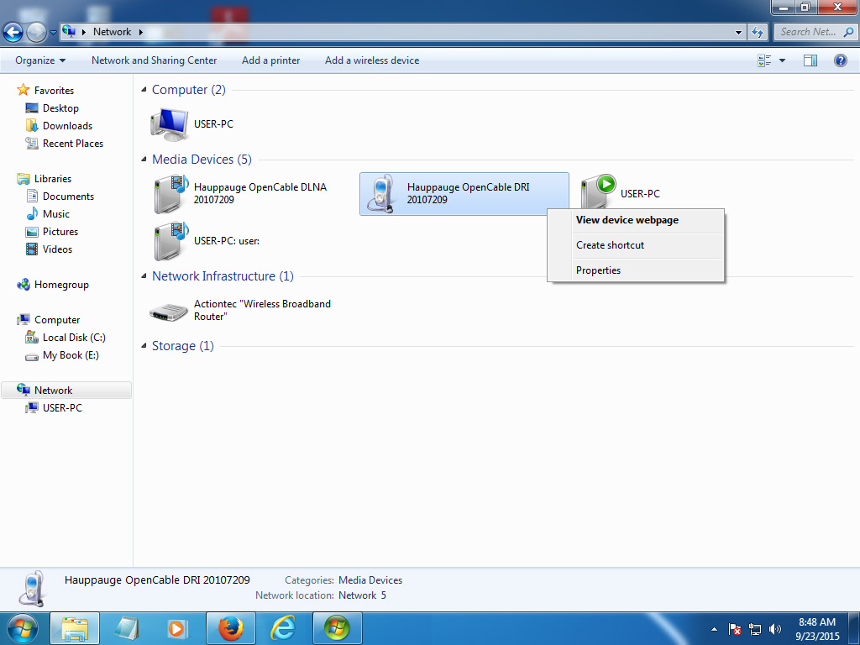Open the change view options dropdown arrow
Image resolution: width=860 pixels, height=645 pixels.
(x=782, y=60)
